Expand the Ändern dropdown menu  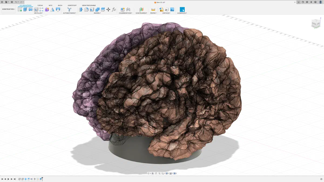[97, 13]
